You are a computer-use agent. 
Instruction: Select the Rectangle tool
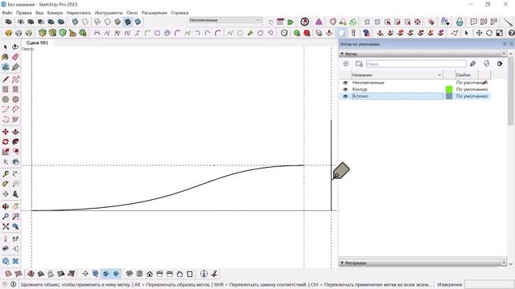pyautogui.click(x=6, y=89)
